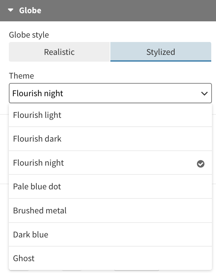The image size is (216, 273).
Task: Click the Globe panel header chevron
Action: [11, 10]
